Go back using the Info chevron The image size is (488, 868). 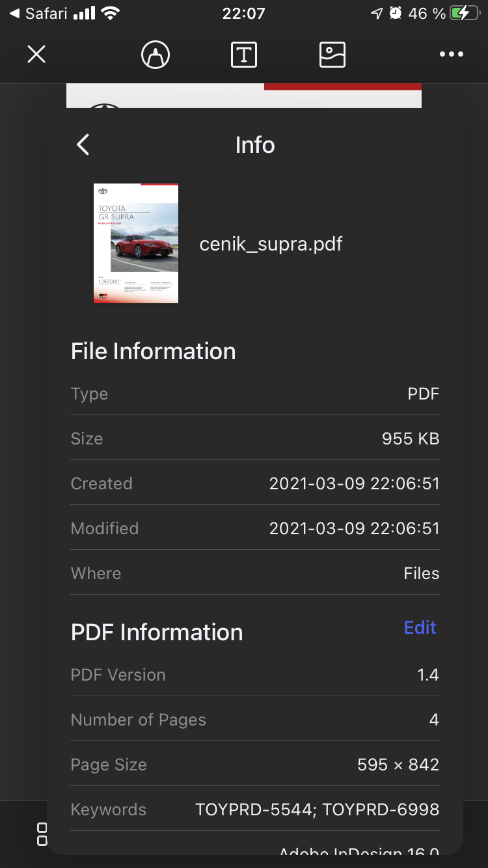tap(83, 144)
